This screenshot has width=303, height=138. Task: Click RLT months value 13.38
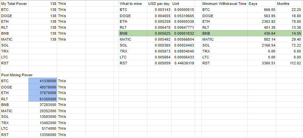point(289,27)
